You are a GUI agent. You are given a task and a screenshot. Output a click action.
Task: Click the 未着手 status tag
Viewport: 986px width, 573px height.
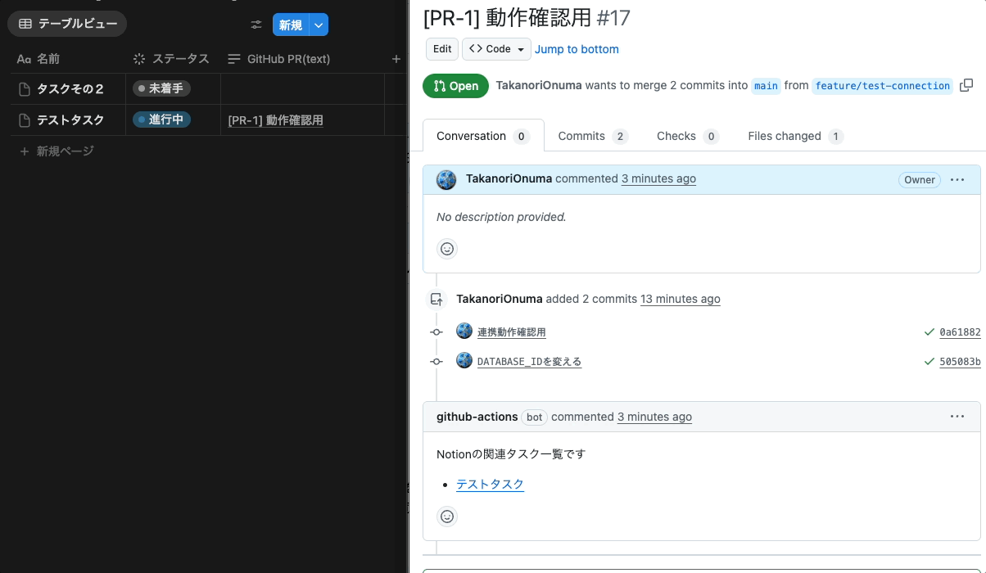[x=161, y=88]
